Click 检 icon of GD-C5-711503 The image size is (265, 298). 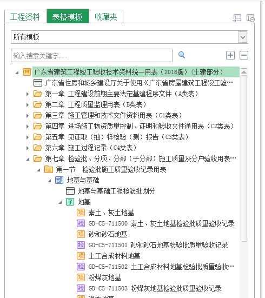[x=81, y=288]
